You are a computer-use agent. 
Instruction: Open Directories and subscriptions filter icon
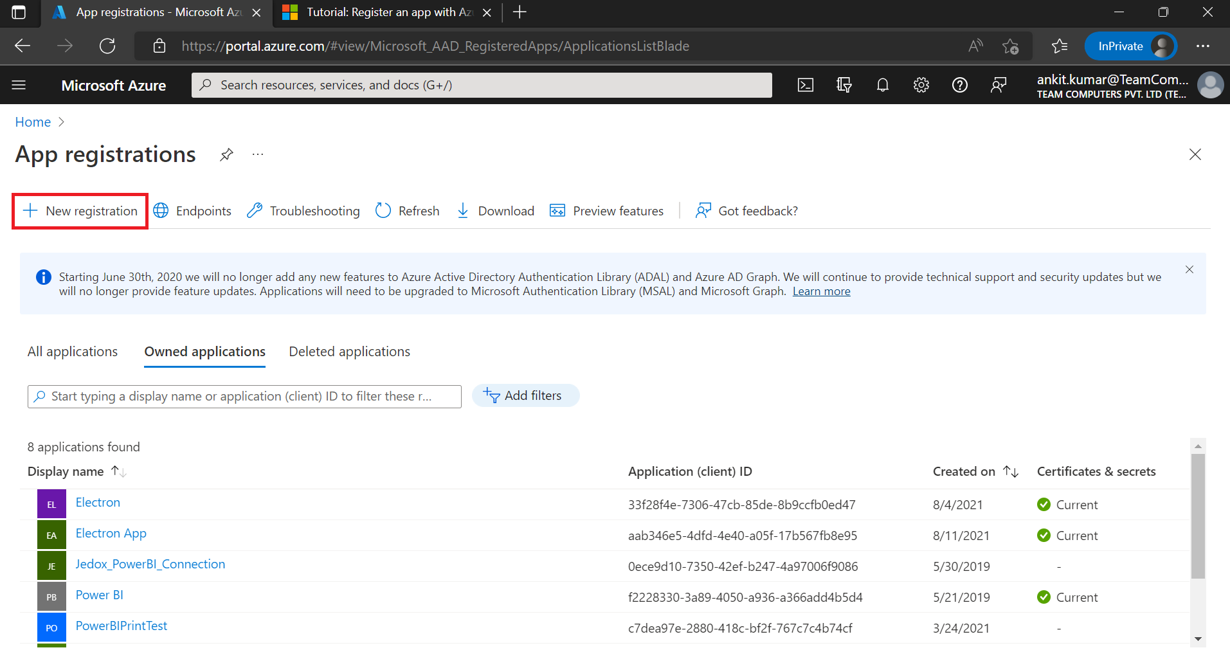(844, 85)
